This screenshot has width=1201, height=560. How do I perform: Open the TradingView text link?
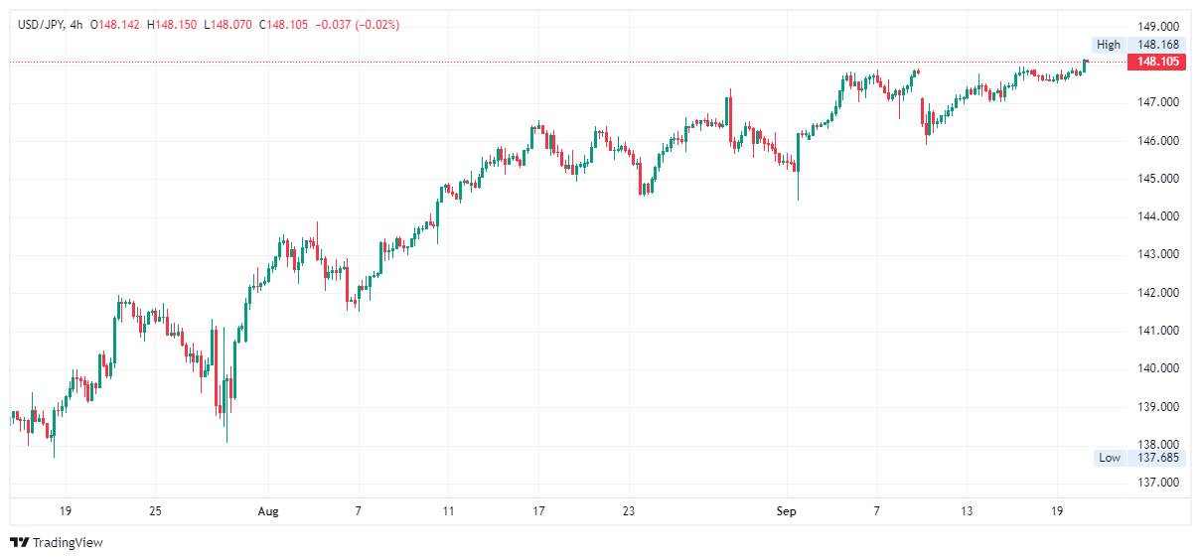[68, 543]
